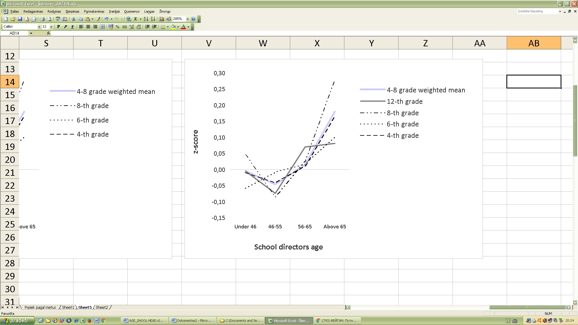Viewport: 578px width, 325px height.
Task: Sort ascending with A-Z icon
Action: point(146,19)
